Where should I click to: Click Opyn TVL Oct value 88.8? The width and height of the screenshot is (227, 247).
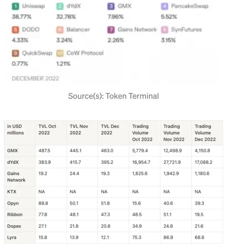[43, 203]
